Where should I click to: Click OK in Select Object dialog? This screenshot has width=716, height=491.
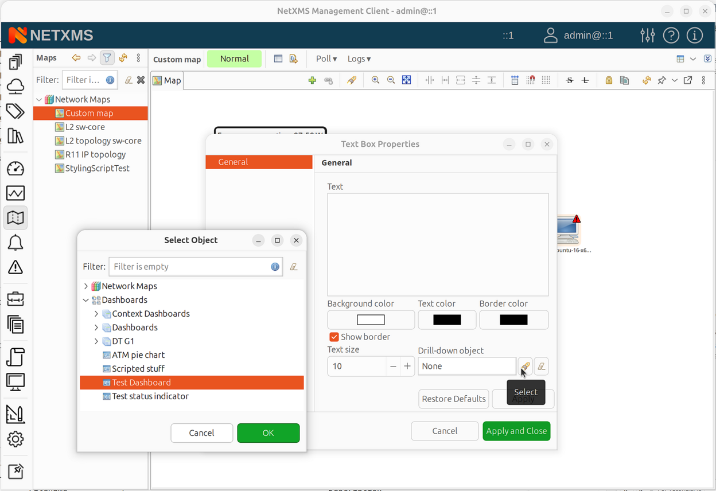tap(268, 433)
